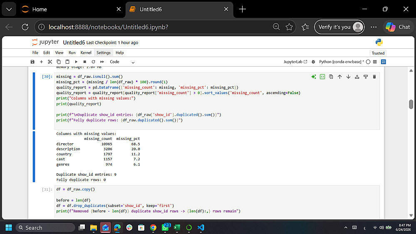Click the notebook vertical scrollbar thumb
This screenshot has width=416, height=234.
pos(411,104)
